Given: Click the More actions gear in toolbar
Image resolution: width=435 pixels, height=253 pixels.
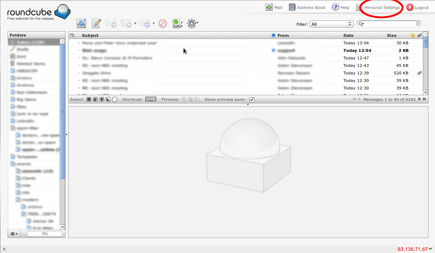Looking at the screenshot, I should coord(192,24).
